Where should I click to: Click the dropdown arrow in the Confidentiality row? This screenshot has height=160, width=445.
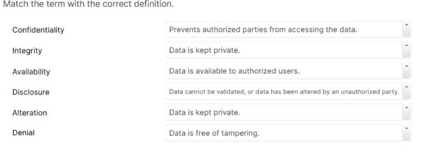[x=407, y=29]
